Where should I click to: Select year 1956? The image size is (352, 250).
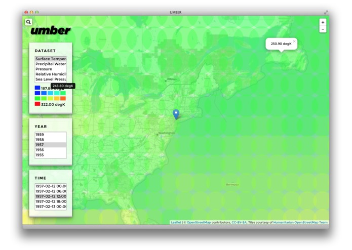pyautogui.click(x=51, y=150)
